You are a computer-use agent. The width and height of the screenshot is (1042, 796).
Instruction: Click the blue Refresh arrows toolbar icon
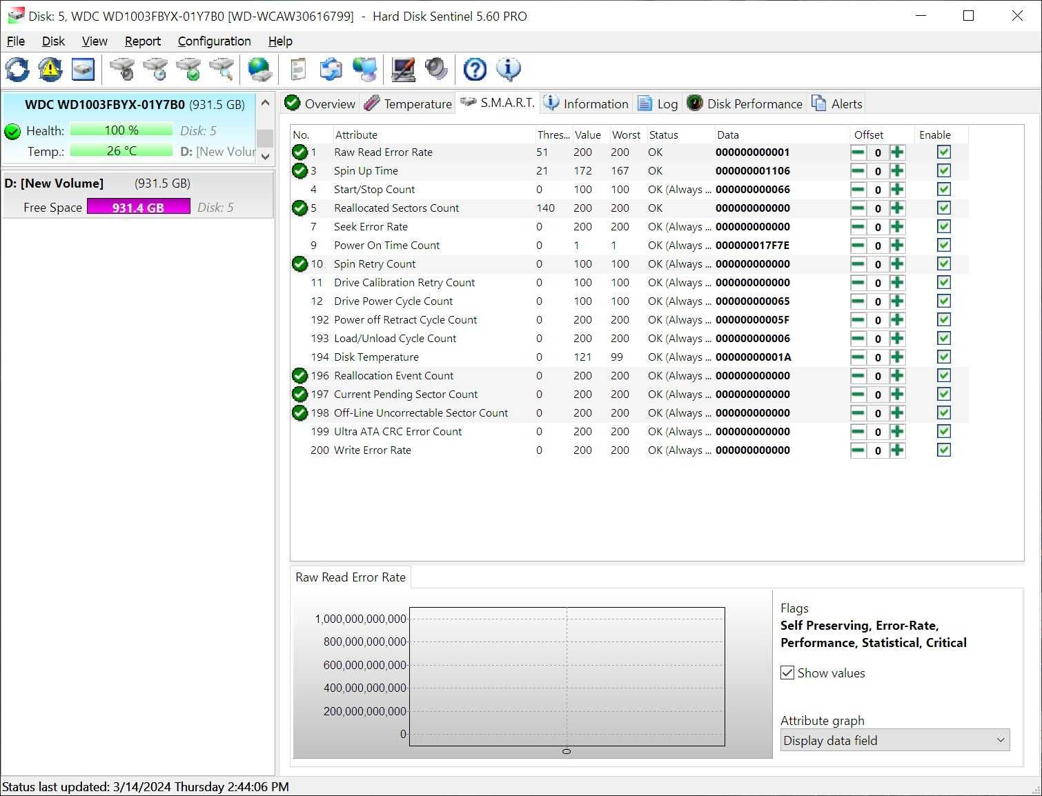[17, 69]
